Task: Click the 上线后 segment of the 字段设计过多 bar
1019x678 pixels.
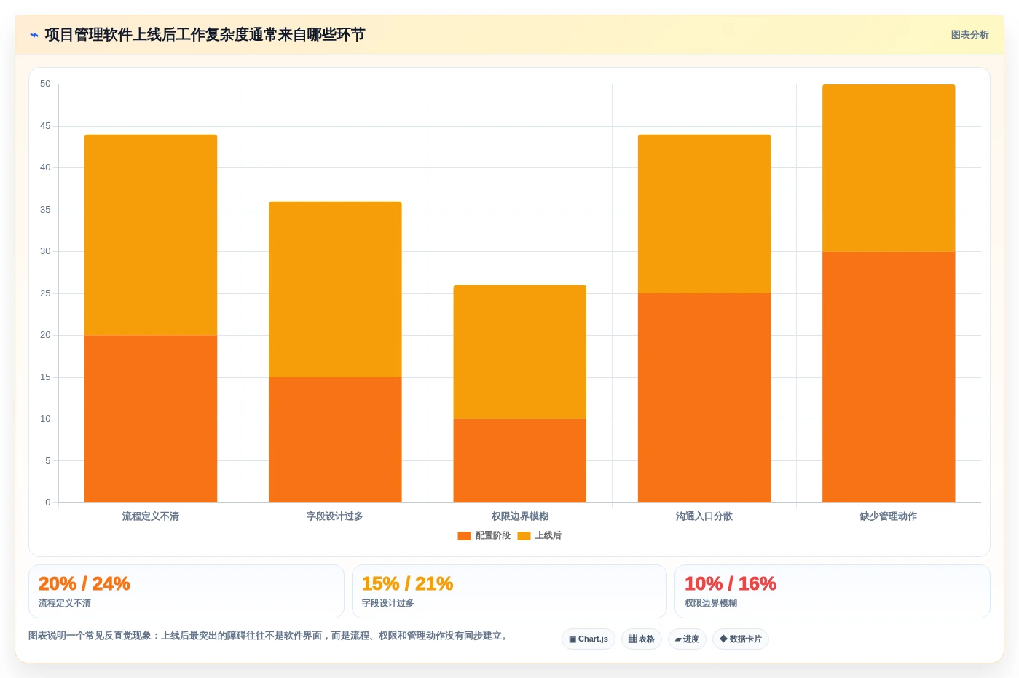Action: pyautogui.click(x=335, y=289)
